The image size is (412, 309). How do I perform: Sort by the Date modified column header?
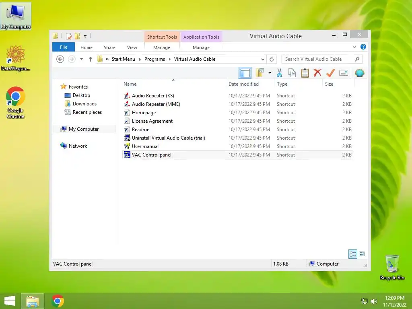(249, 84)
